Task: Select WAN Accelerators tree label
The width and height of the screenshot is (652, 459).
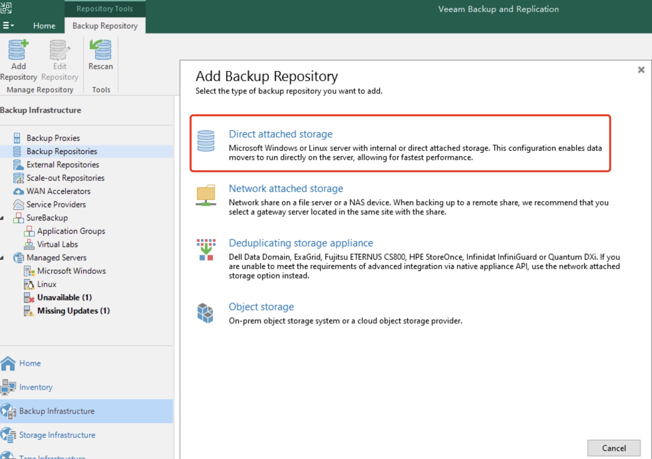Action: [59, 191]
